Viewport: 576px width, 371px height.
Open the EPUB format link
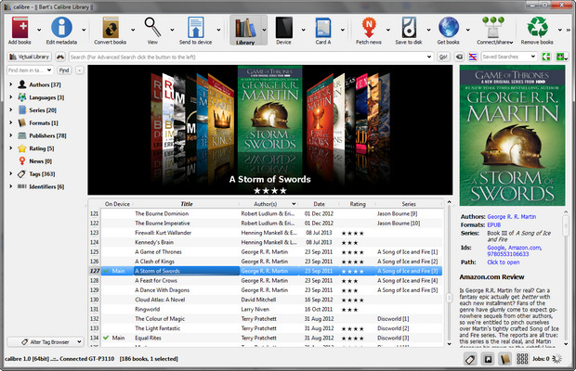pos(493,224)
